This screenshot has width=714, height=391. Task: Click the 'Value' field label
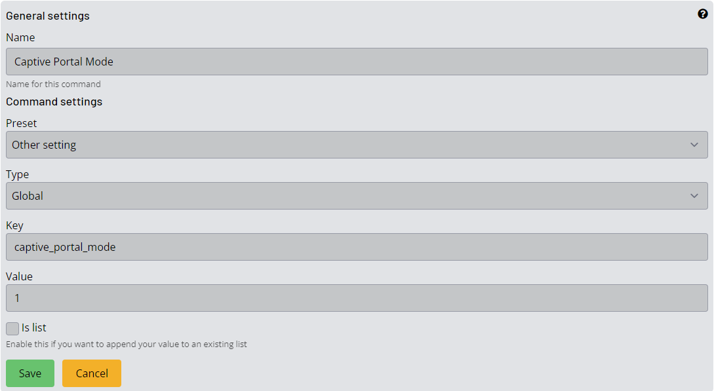(19, 276)
